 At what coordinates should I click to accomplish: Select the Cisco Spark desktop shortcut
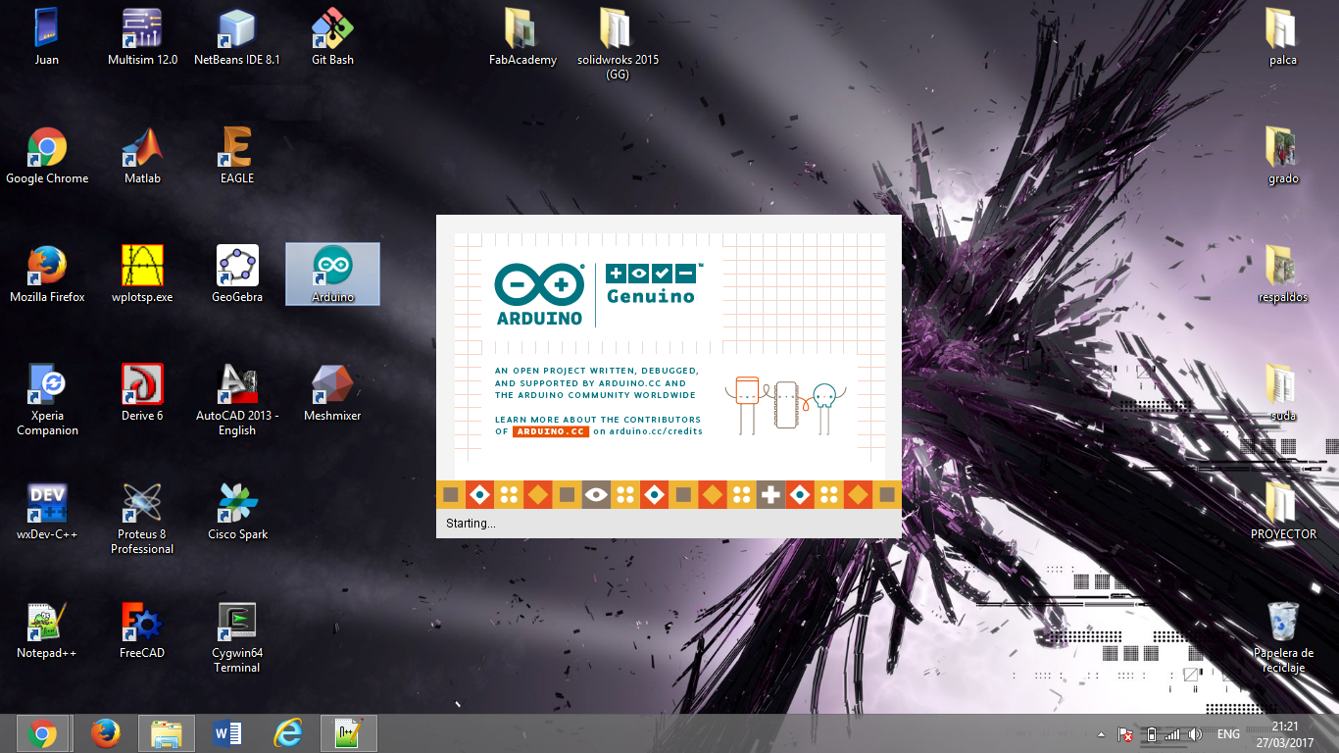click(237, 513)
